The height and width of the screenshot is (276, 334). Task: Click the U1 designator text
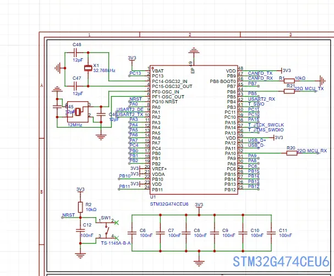153,197
